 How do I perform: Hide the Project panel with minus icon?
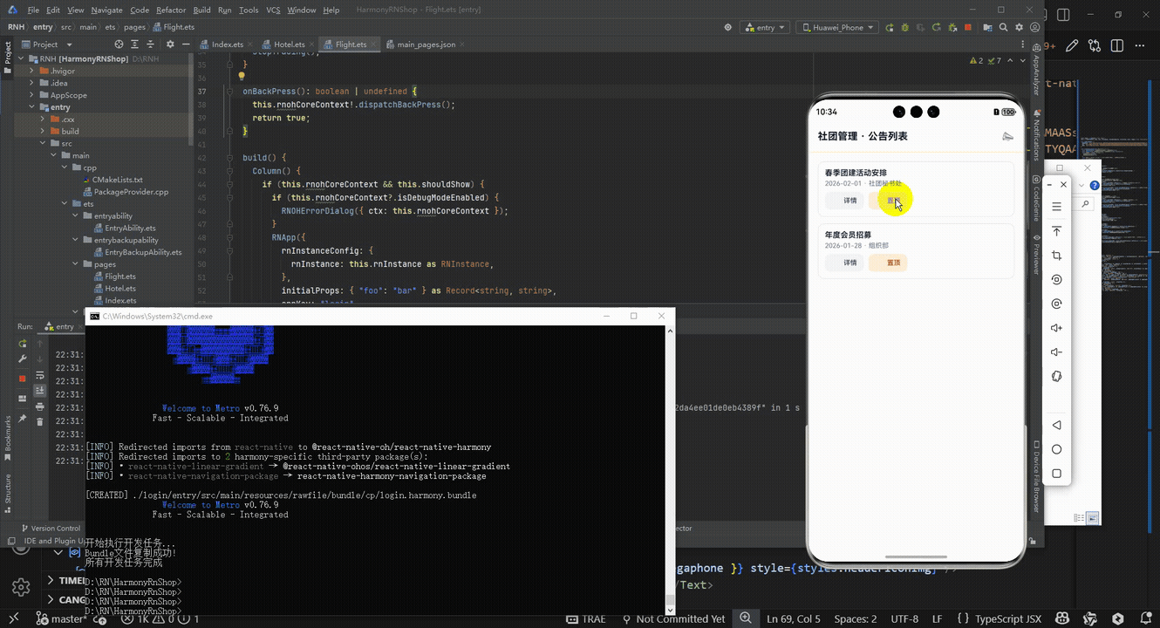[186, 44]
